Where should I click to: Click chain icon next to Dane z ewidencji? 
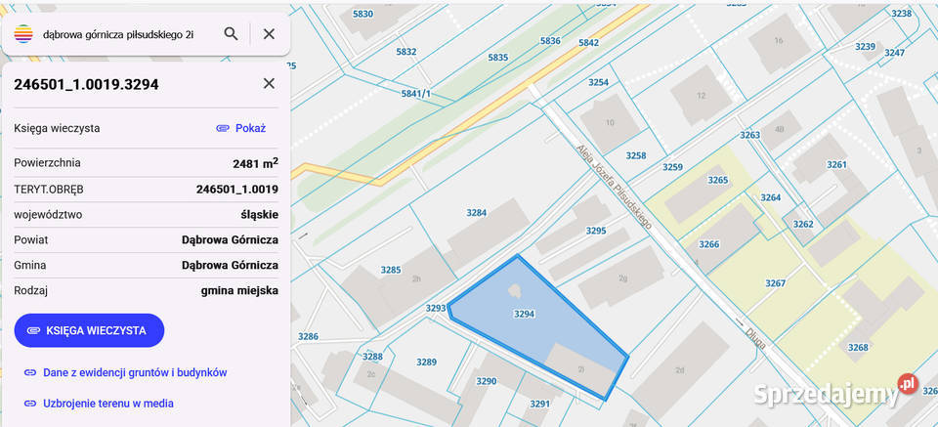(29, 372)
